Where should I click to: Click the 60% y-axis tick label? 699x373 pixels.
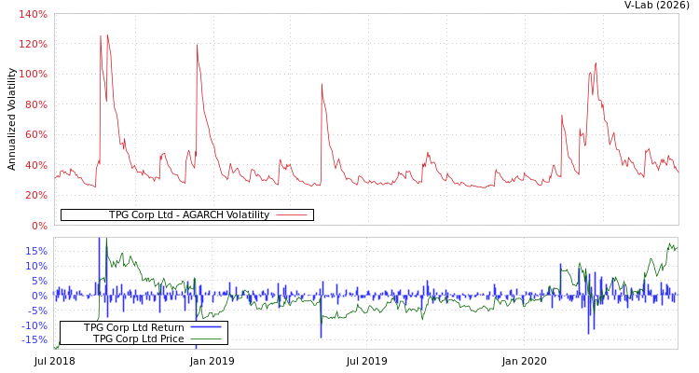point(35,135)
